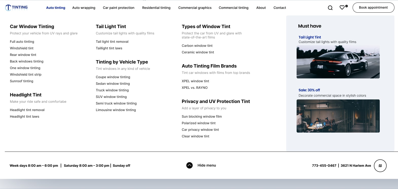The height and width of the screenshot is (189, 398).
Task: Open the search magnifier icon
Action: pos(330,8)
